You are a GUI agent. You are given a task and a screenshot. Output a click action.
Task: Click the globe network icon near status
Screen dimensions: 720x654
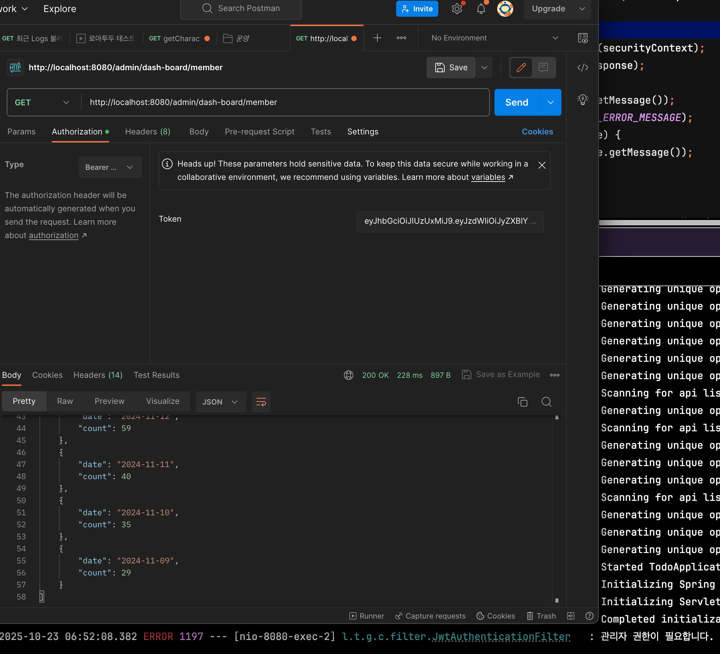(x=349, y=375)
